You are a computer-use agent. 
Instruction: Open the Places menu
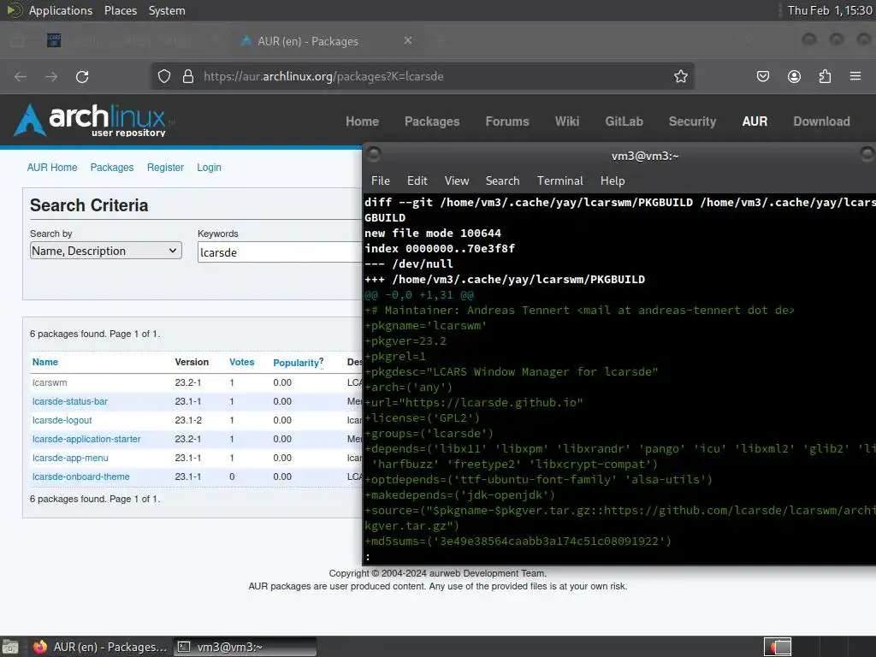point(121,10)
